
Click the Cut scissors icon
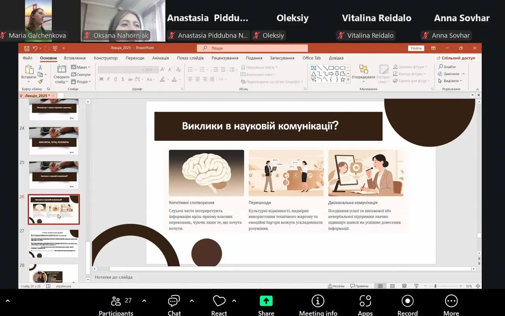(x=40, y=68)
